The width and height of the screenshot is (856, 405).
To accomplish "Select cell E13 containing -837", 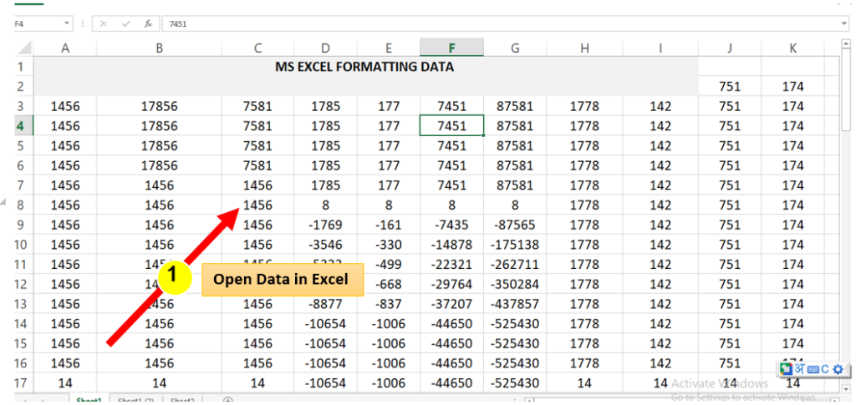I will pyautogui.click(x=389, y=304).
